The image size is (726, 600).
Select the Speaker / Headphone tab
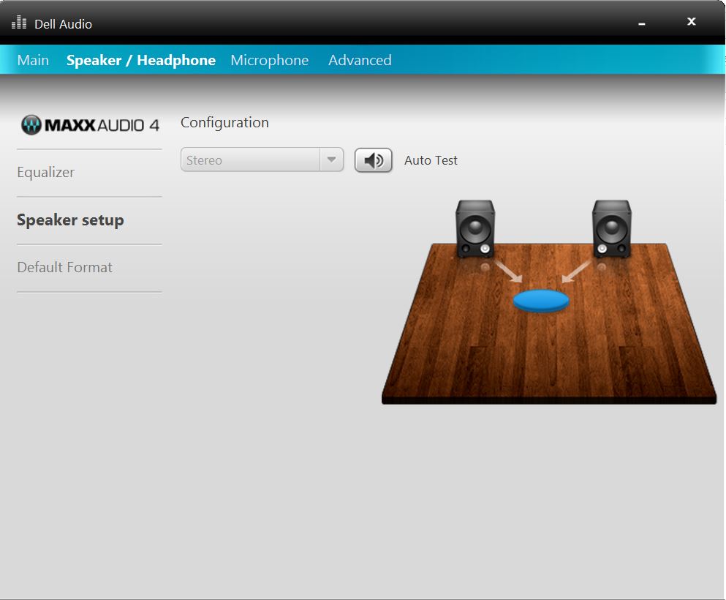click(x=141, y=60)
